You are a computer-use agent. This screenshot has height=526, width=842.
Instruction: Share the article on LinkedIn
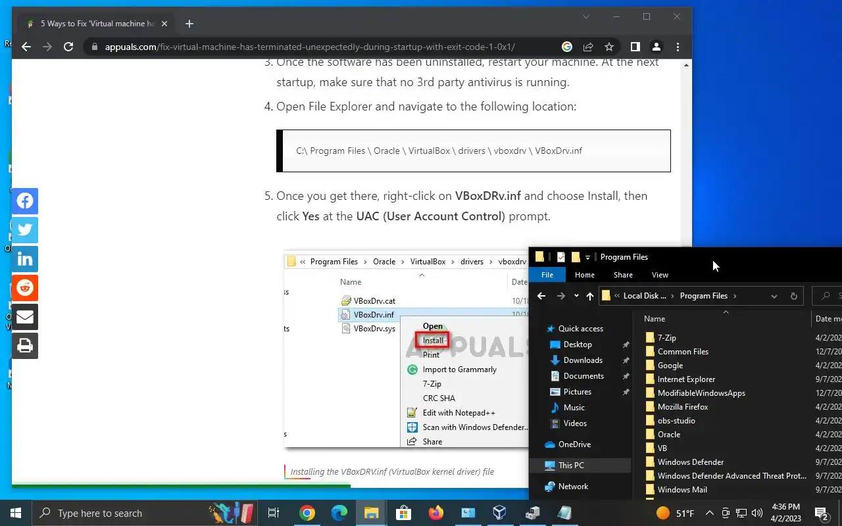25,259
